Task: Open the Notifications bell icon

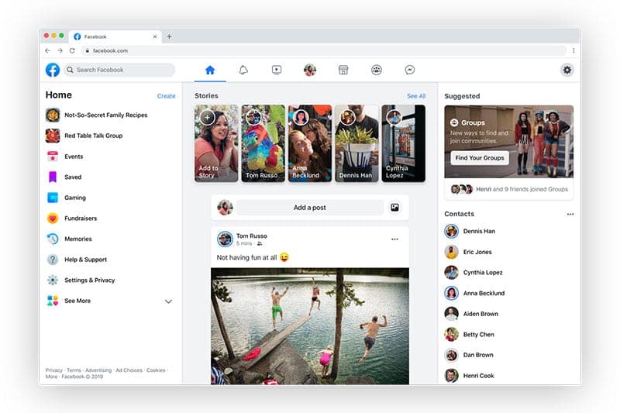Action: pos(243,70)
